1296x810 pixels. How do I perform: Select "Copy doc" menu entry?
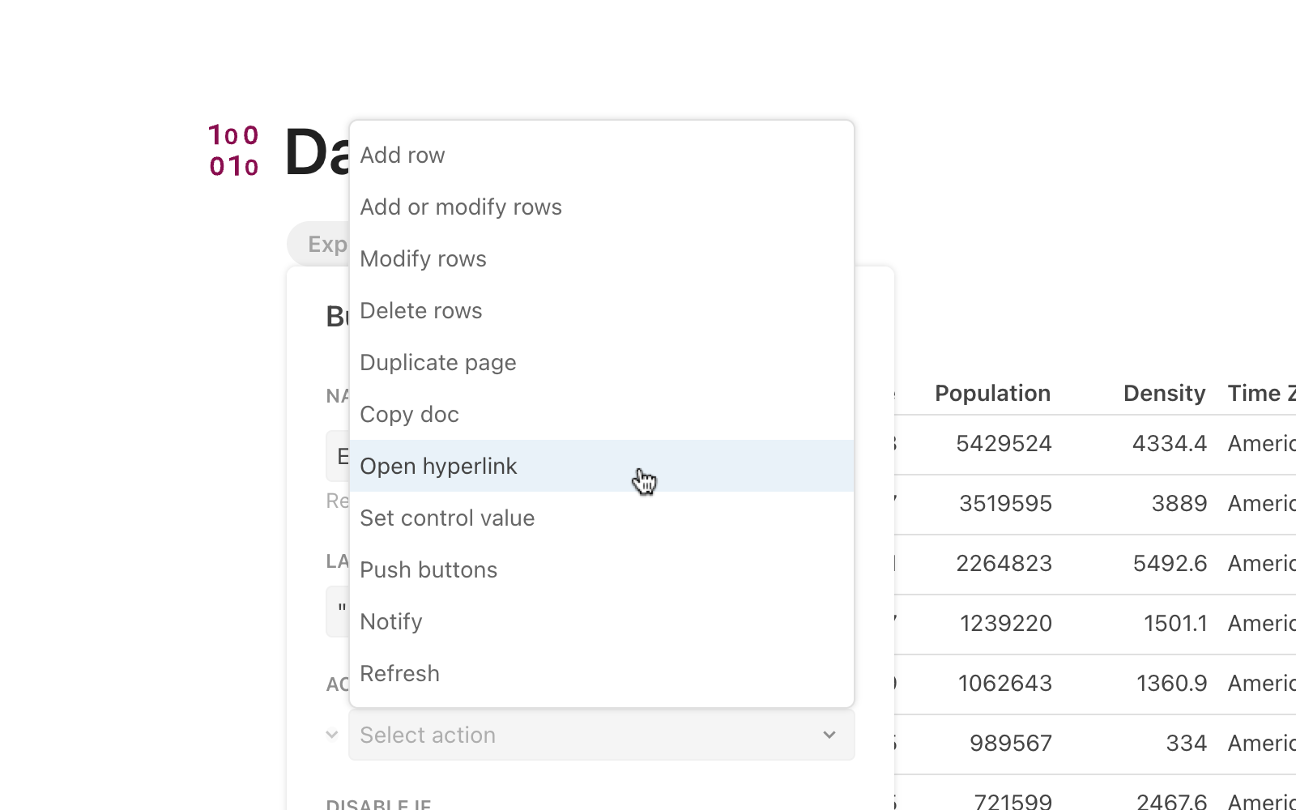[x=409, y=414]
